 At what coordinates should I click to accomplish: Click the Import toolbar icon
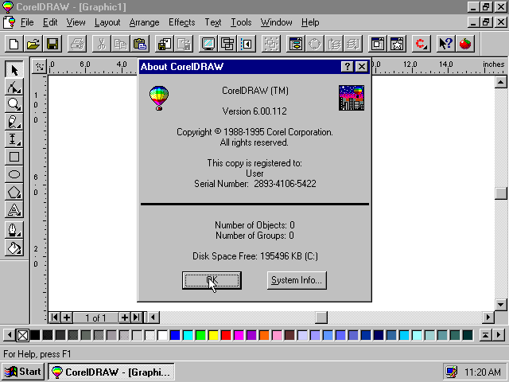tap(165, 44)
